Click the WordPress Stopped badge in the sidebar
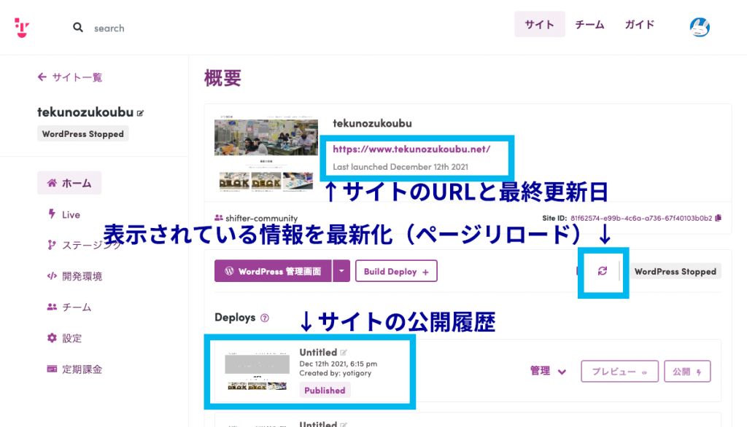Image resolution: width=747 pixels, height=427 pixels. click(x=83, y=134)
